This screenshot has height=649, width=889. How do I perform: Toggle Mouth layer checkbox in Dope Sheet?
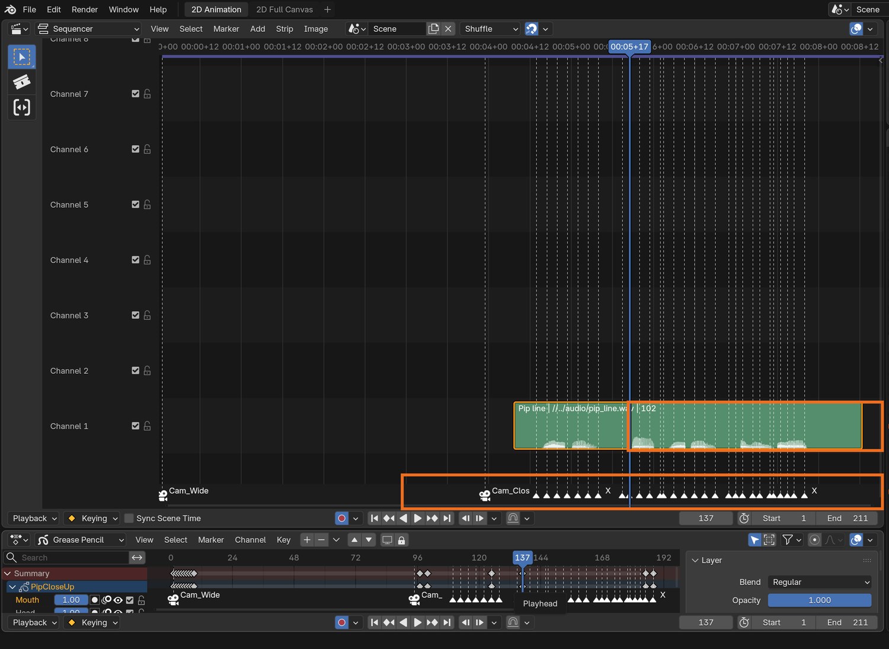[130, 600]
